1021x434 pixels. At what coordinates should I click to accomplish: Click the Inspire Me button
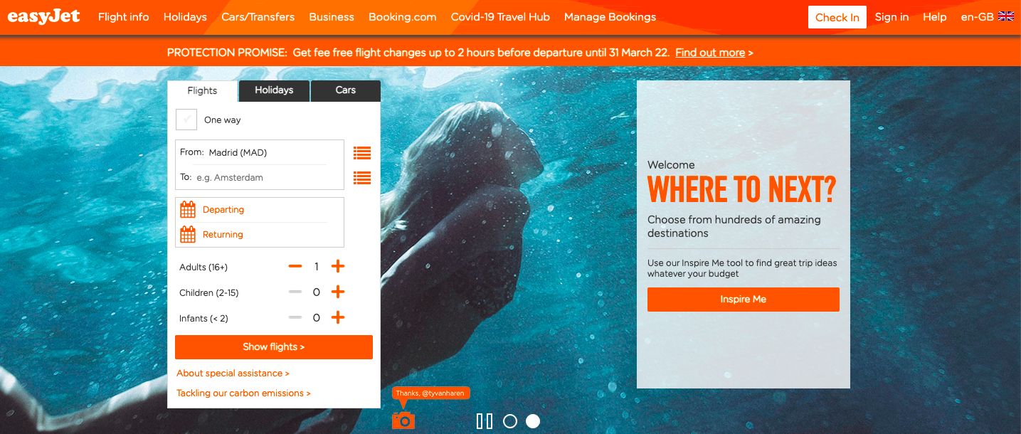point(744,300)
